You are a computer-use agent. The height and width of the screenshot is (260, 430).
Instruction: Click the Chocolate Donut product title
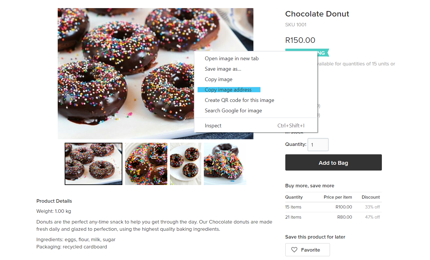[x=317, y=14]
